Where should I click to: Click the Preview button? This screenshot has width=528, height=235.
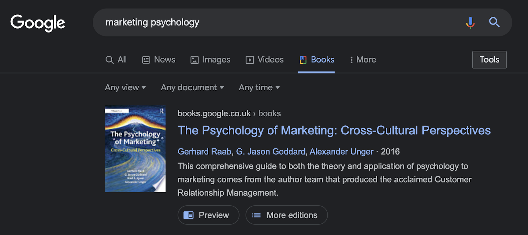(208, 215)
